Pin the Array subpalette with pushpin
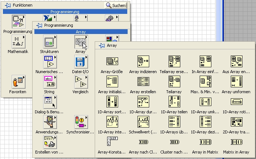 pos(102,46)
